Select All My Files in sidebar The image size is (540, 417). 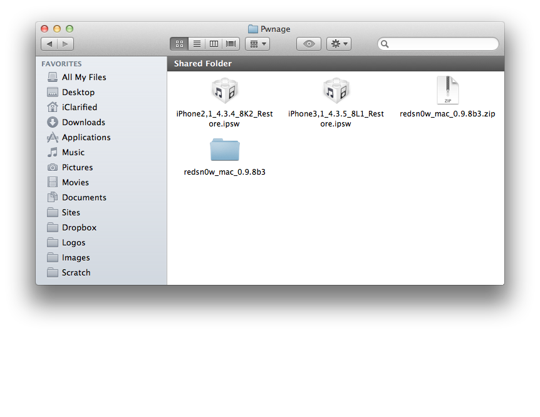pos(83,77)
